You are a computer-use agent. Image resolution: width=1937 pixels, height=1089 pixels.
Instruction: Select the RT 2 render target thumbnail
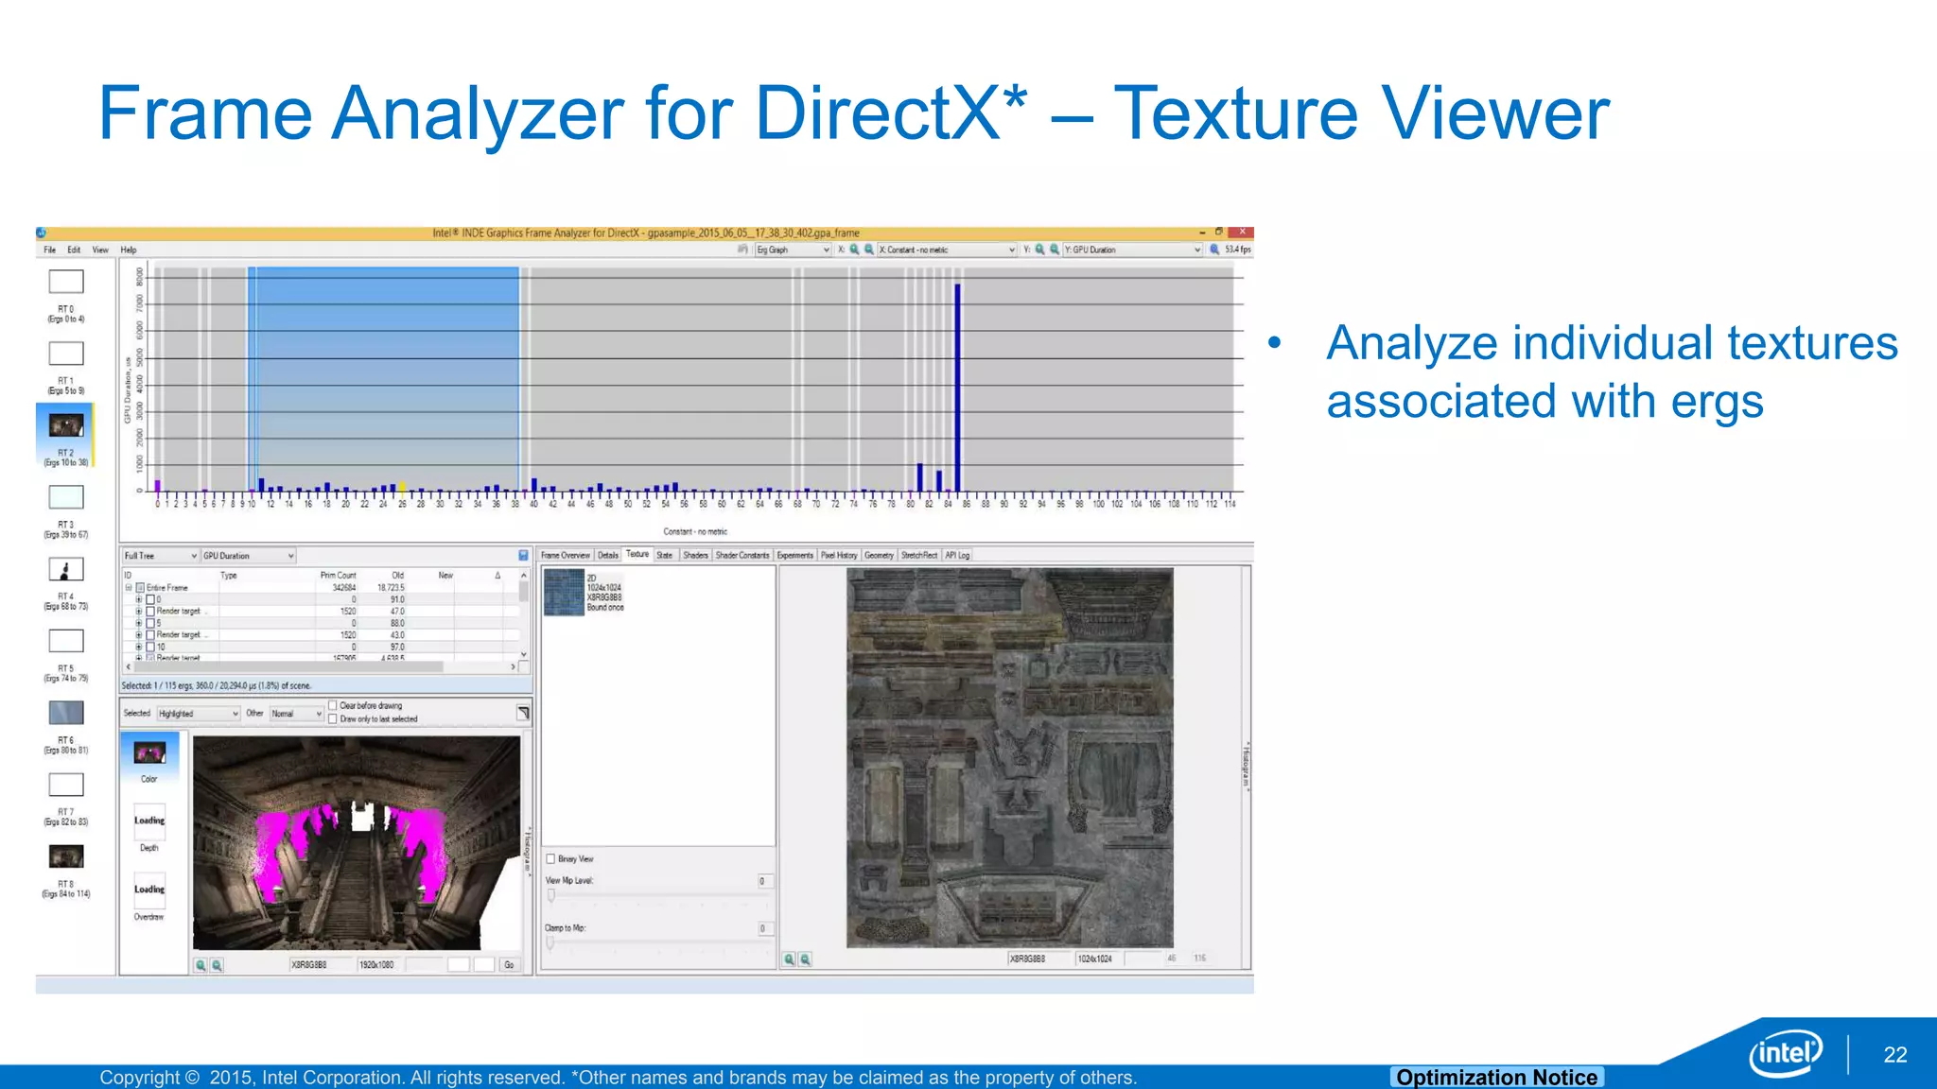[66, 425]
